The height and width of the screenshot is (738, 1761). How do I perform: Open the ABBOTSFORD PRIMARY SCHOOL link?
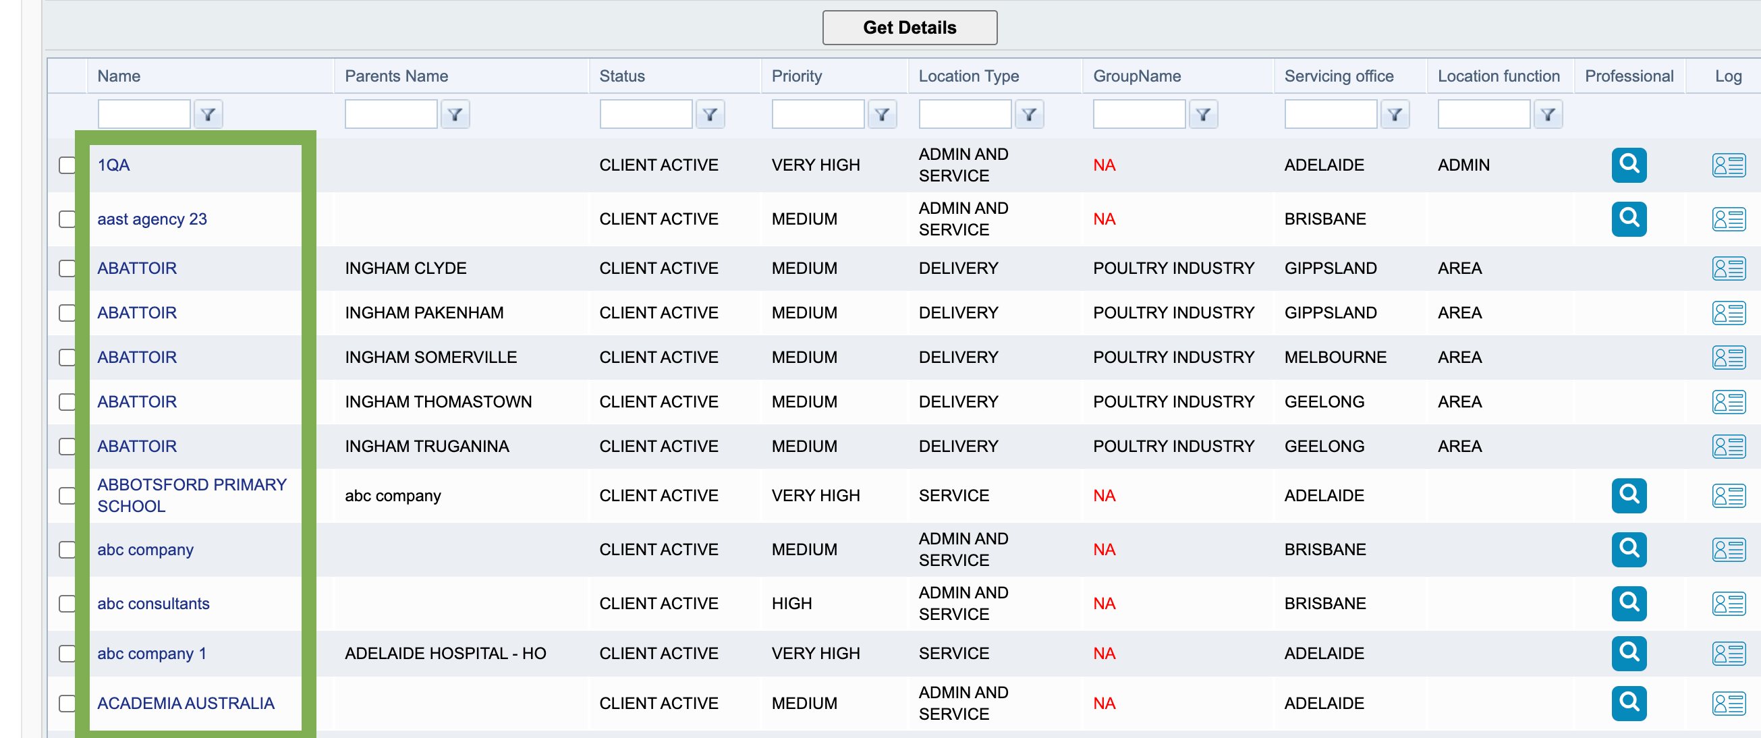tap(192, 494)
